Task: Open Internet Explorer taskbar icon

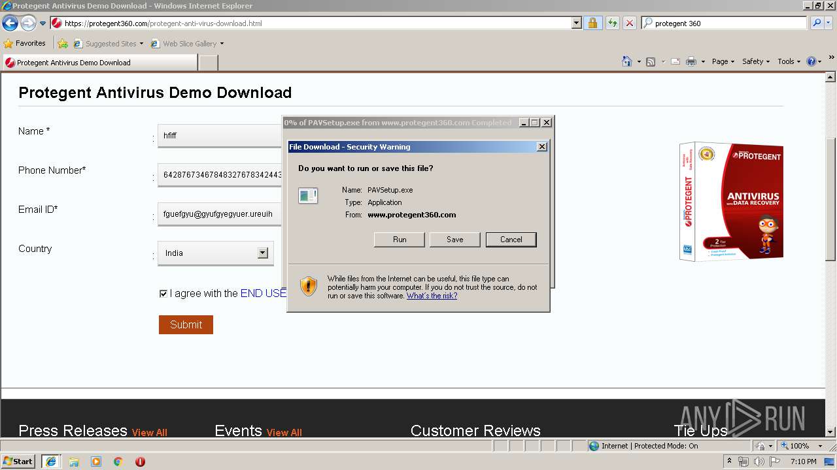Action: tap(51, 462)
